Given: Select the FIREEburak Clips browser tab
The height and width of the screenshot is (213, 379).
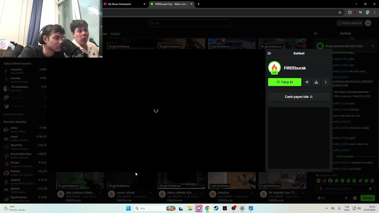Looking at the screenshot, I should (171, 4).
